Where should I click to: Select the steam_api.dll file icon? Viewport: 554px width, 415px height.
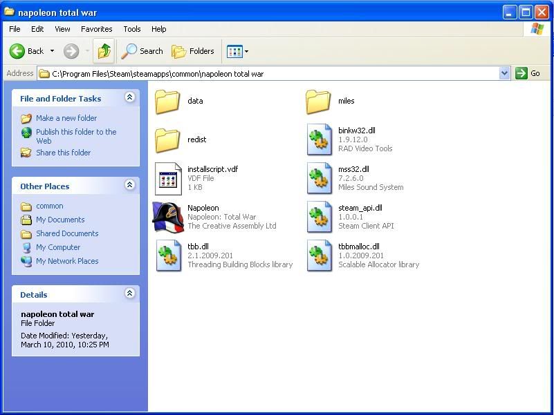pyautogui.click(x=320, y=217)
